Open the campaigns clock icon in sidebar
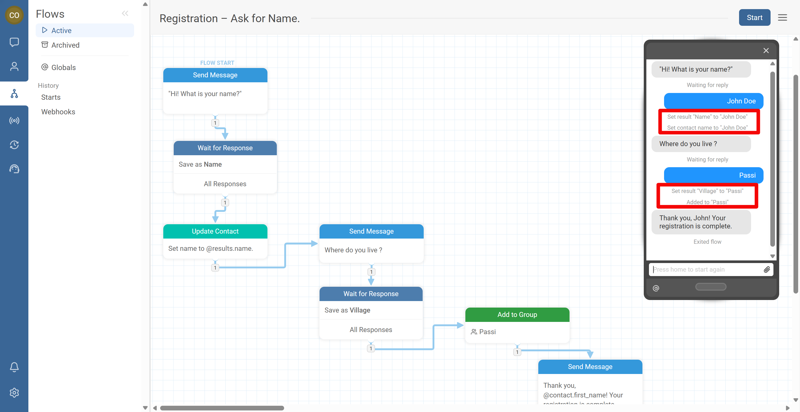 tap(14, 145)
